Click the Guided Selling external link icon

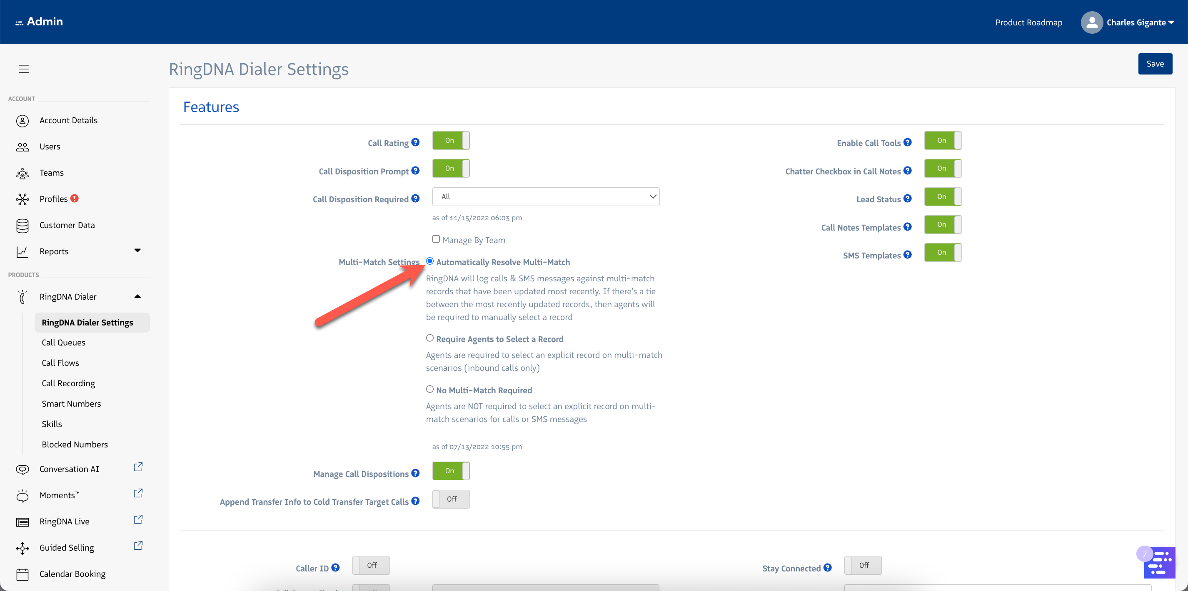(138, 546)
